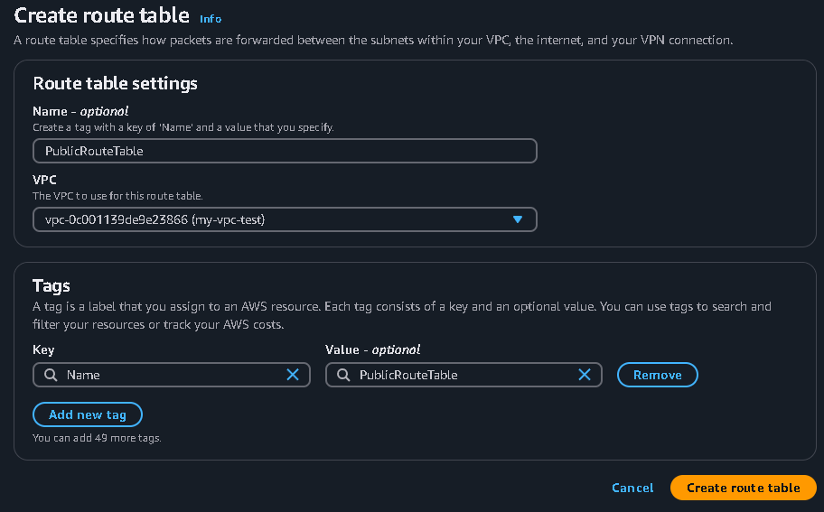This screenshot has height=512, width=824.
Task: Click the 'Tags' section heading
Action: pos(51,285)
